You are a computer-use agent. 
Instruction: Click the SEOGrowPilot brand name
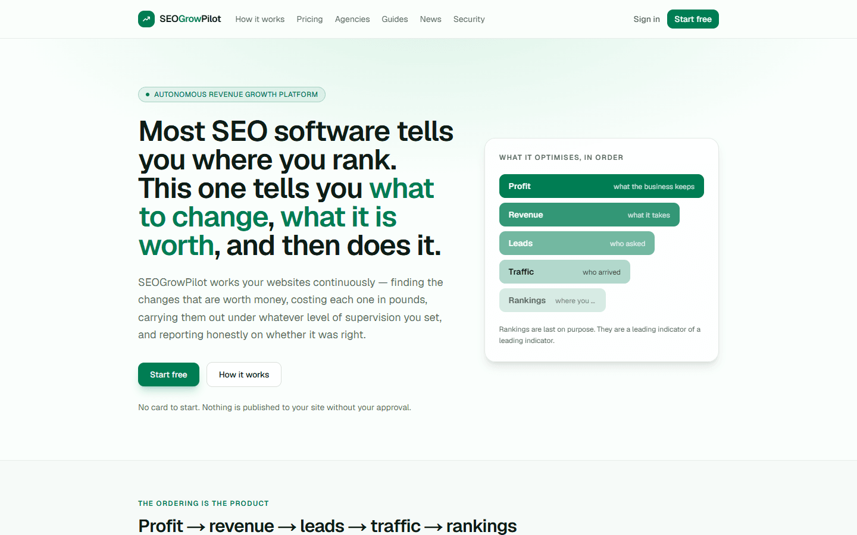pyautogui.click(x=190, y=19)
